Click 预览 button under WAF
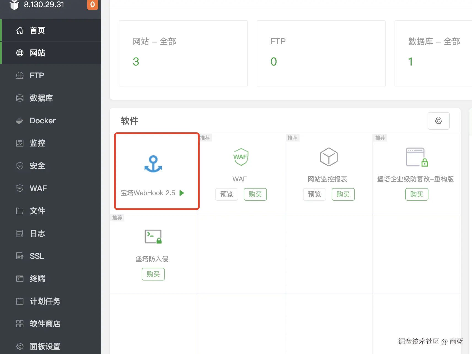Image resolution: width=472 pixels, height=354 pixels. (227, 194)
